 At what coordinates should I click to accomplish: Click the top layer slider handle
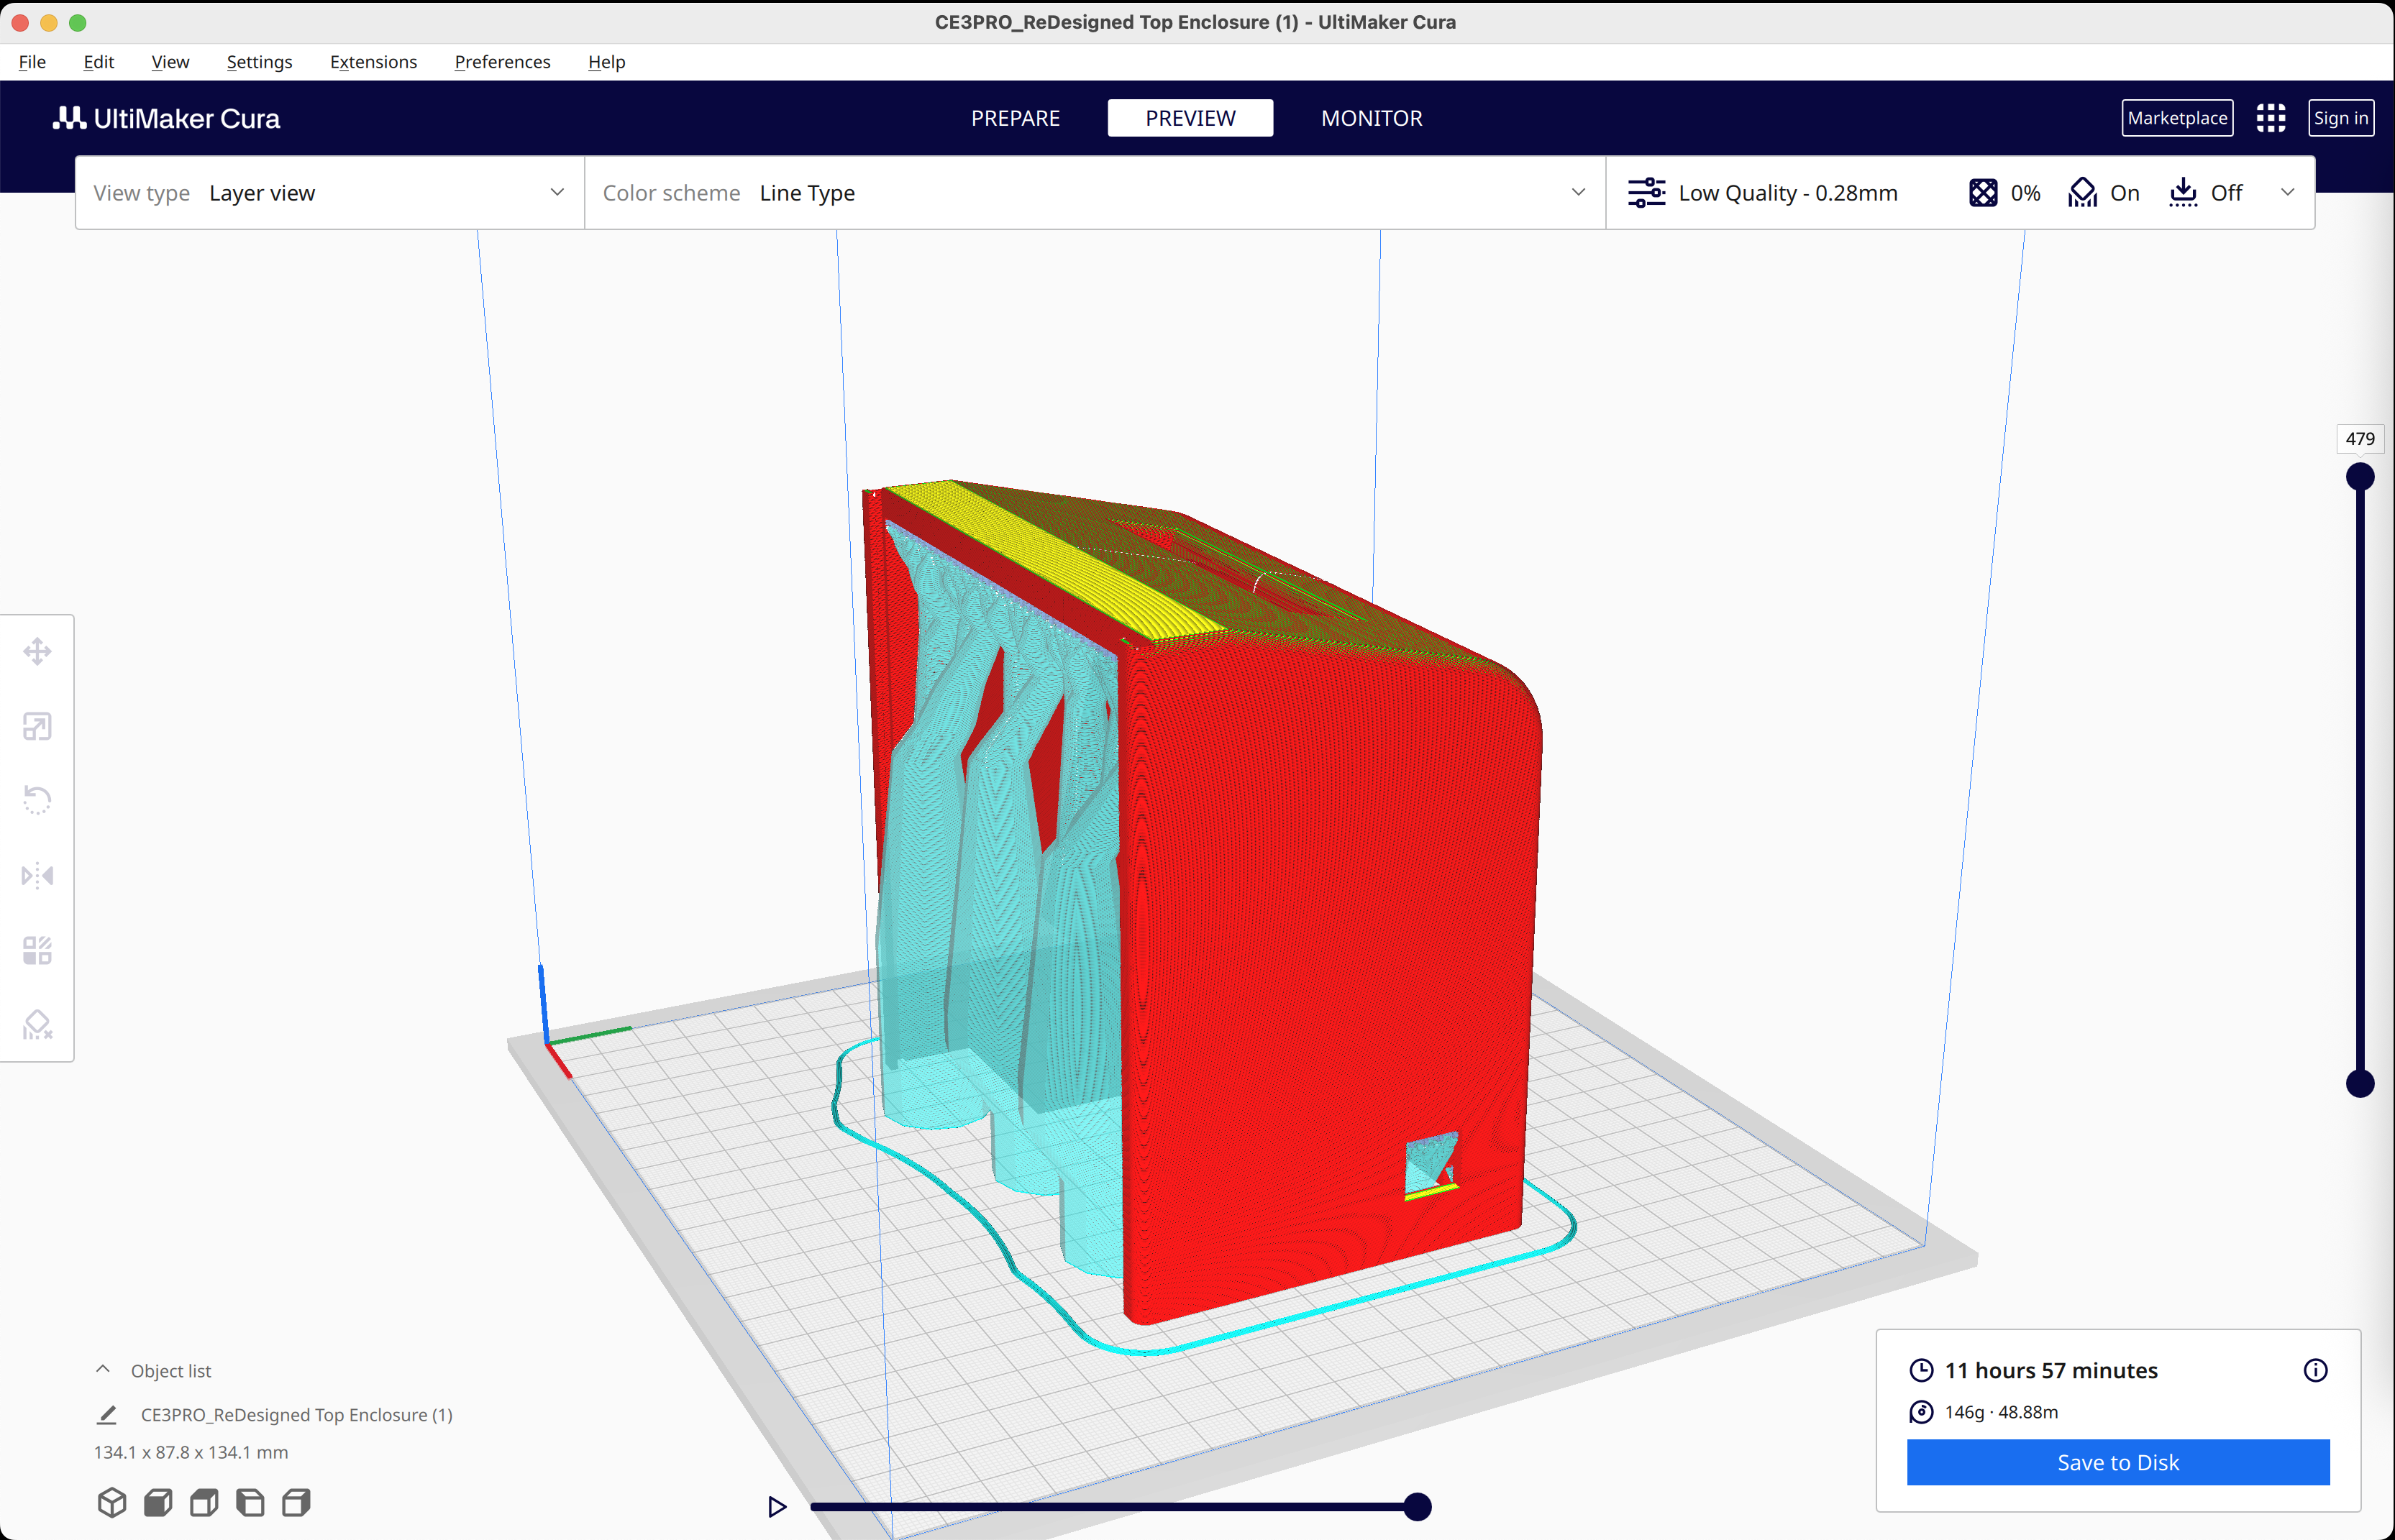2360,477
